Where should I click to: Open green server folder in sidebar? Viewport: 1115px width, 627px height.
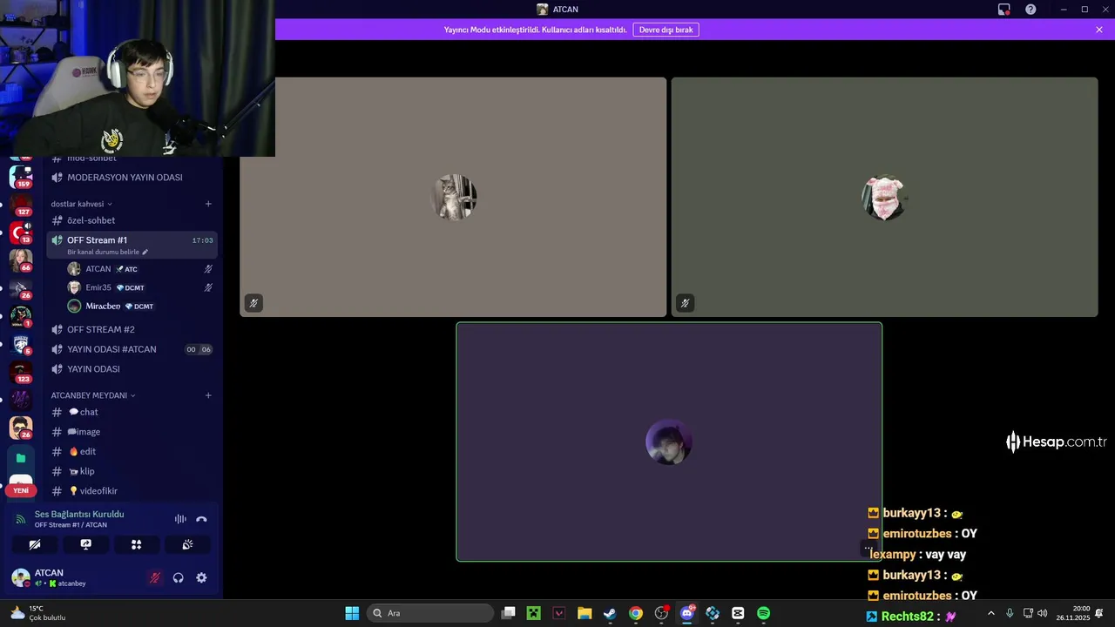pos(21,458)
